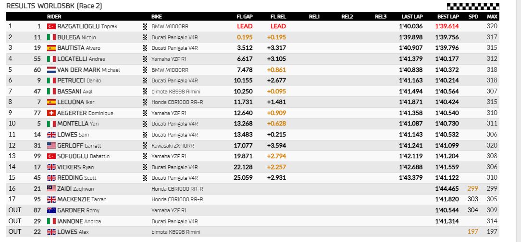Click the checkered flag icon in Bulega's row

(145, 37)
